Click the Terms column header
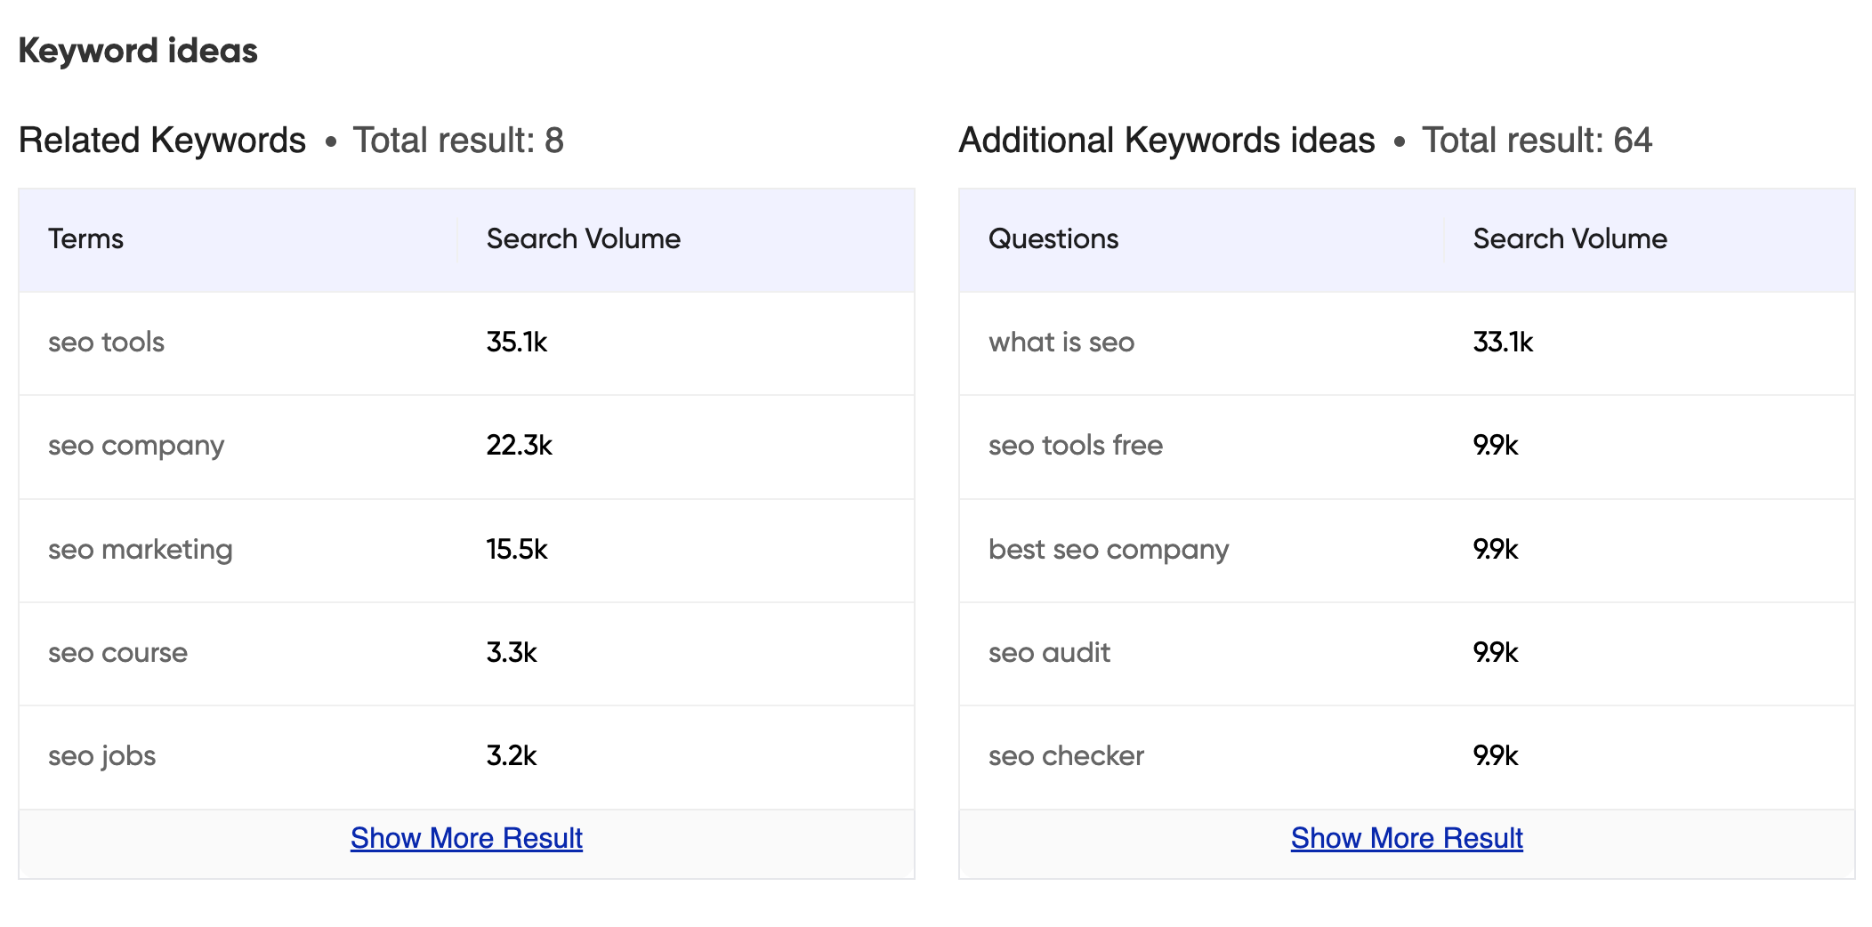 click(85, 238)
